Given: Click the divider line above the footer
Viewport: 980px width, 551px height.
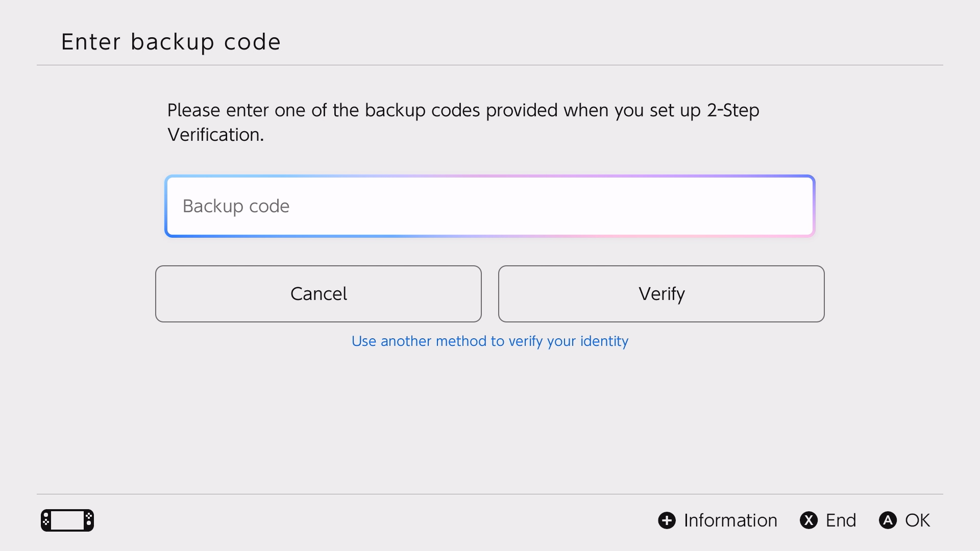Looking at the screenshot, I should [x=489, y=494].
